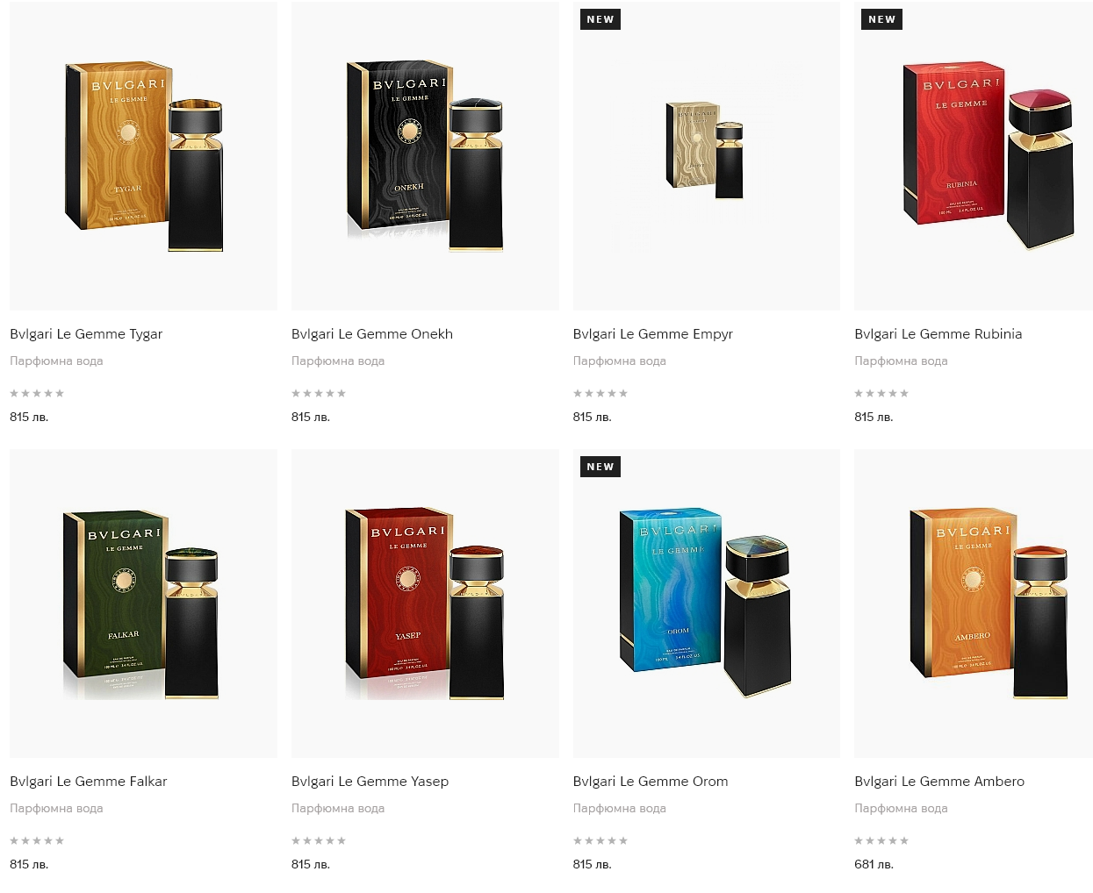The height and width of the screenshot is (893, 1093).
Task: Click the star rating under Le Gemme Tygar
Action: [x=37, y=393]
